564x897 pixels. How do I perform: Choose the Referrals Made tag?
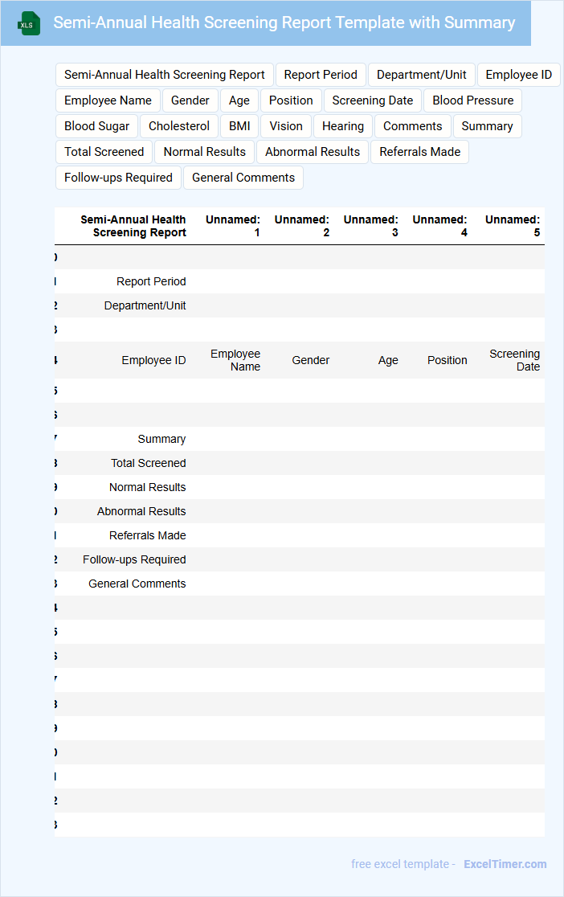[420, 152]
